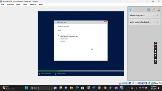Click the Notification Center speech bubble icon
Viewport: 162px width, 91px height.
point(131,10)
